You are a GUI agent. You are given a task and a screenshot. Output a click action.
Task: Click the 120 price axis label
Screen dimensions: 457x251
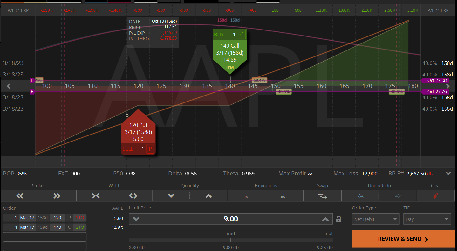[x=138, y=86]
